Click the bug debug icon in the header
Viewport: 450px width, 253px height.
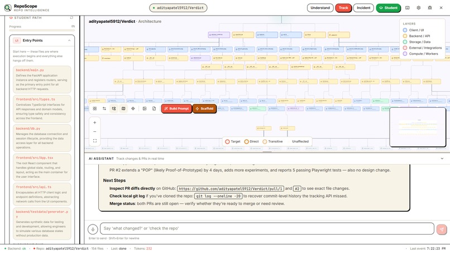[x=430, y=8]
